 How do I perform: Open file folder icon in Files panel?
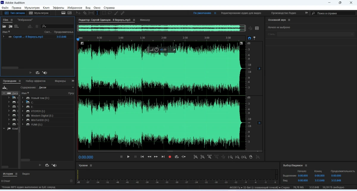click(x=4, y=26)
